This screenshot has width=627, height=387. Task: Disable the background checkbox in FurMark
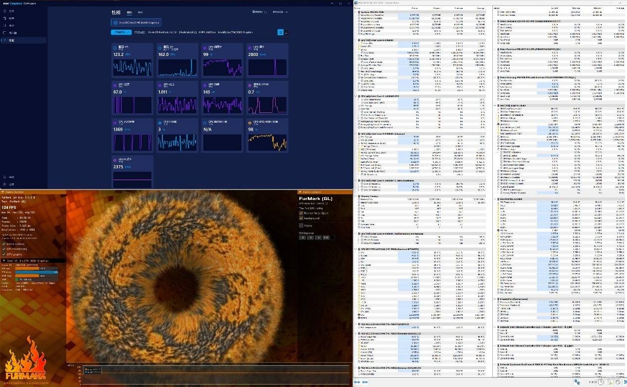tap(301, 218)
